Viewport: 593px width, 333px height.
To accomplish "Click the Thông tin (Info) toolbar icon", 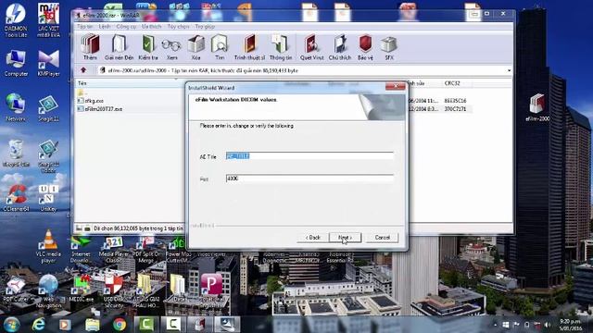I will pyautogui.click(x=281, y=47).
